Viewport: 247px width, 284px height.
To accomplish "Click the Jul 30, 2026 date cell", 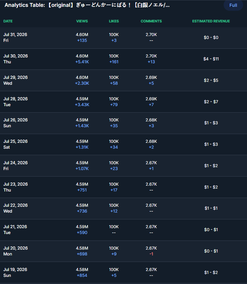I will (x=16, y=59).
